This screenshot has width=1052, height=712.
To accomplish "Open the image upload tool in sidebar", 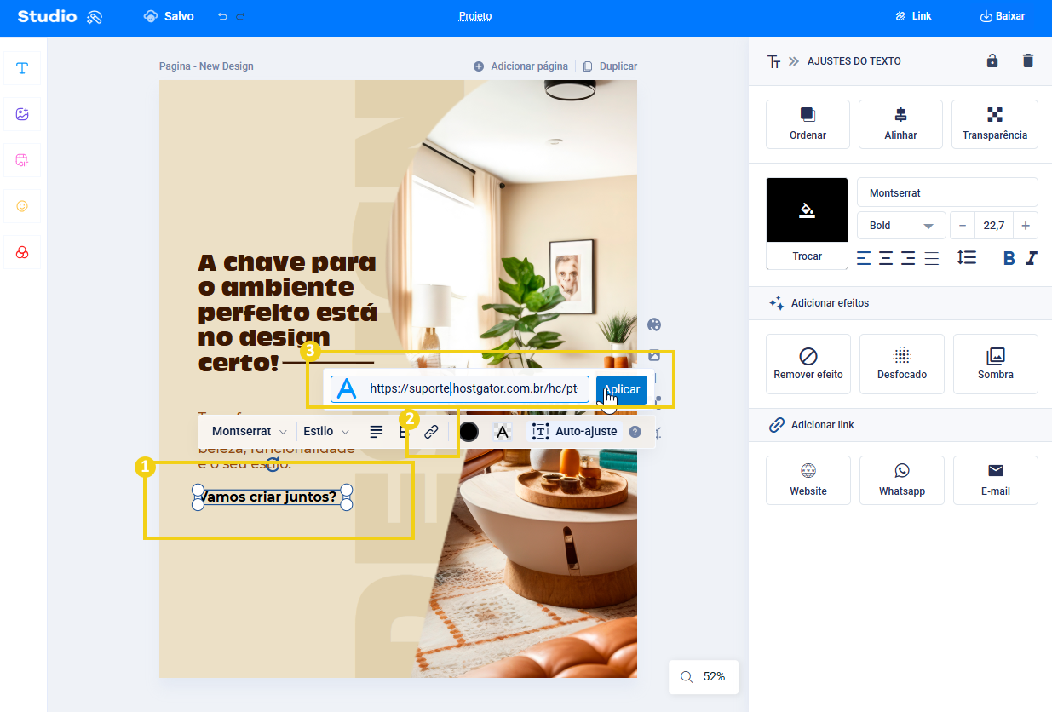I will click(22, 114).
